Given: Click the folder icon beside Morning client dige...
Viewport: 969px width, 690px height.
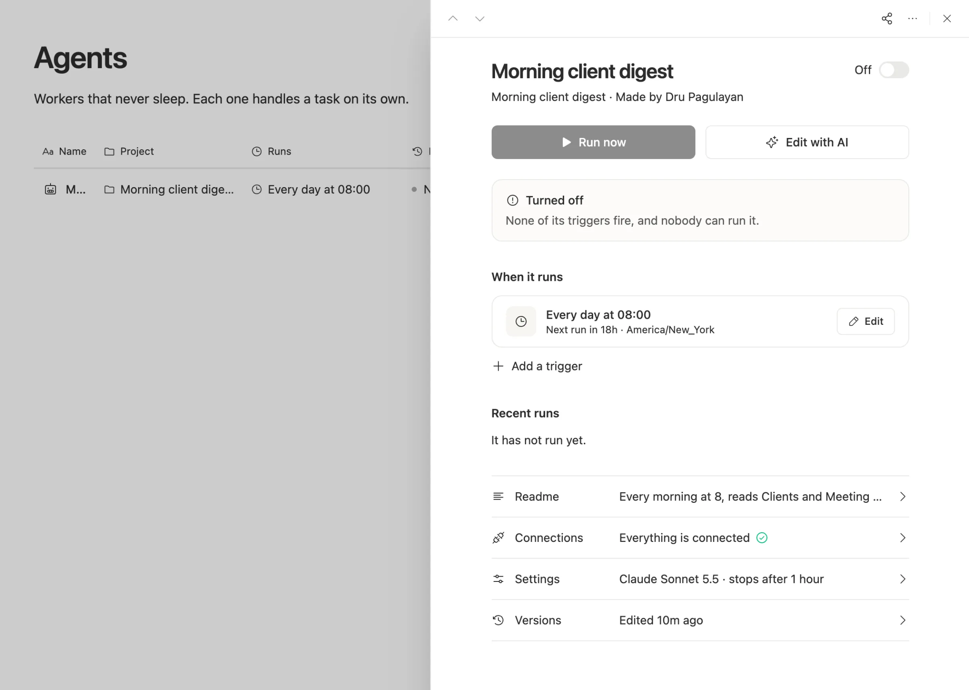Looking at the screenshot, I should click(x=109, y=189).
